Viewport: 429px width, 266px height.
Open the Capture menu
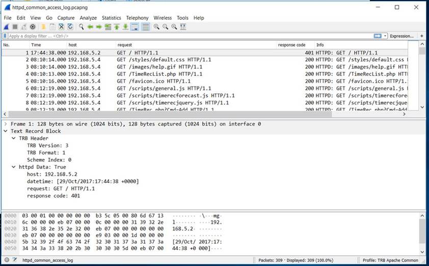pyautogui.click(x=66, y=18)
